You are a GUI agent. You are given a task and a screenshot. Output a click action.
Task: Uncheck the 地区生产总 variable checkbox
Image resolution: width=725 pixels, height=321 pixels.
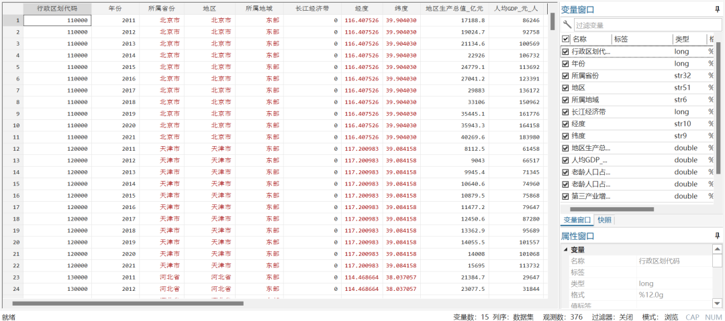coord(565,148)
